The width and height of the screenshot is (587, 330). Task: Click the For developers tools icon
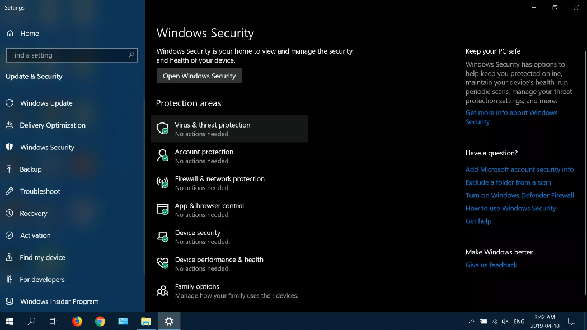10,279
